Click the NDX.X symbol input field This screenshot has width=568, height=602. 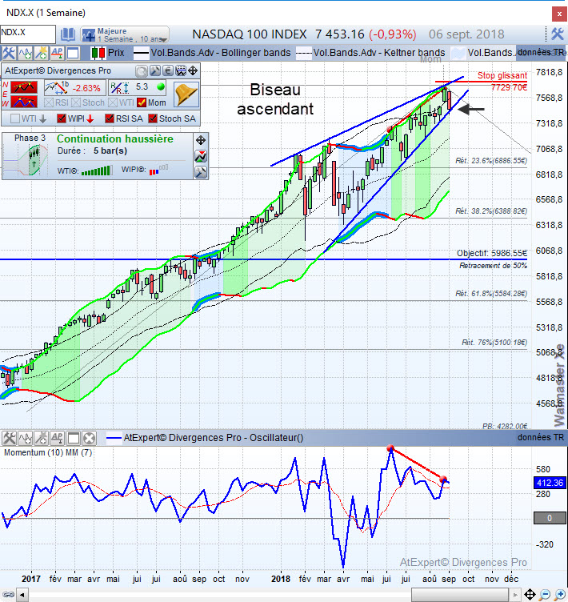point(28,34)
